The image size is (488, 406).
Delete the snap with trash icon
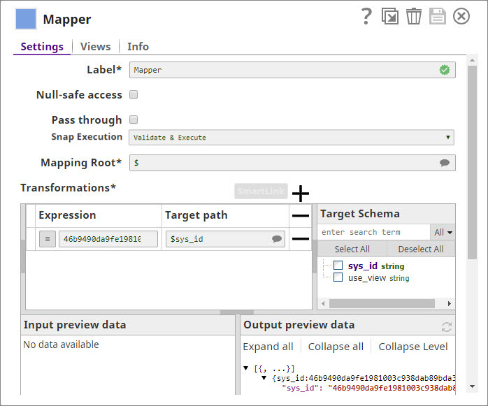[x=414, y=16]
